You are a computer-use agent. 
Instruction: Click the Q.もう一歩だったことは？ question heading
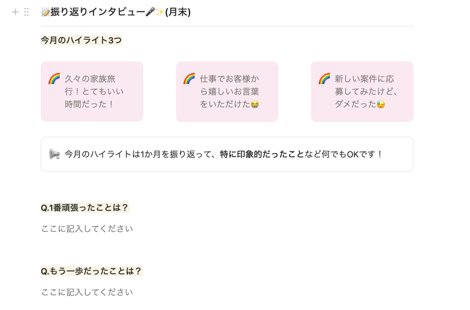(92, 271)
